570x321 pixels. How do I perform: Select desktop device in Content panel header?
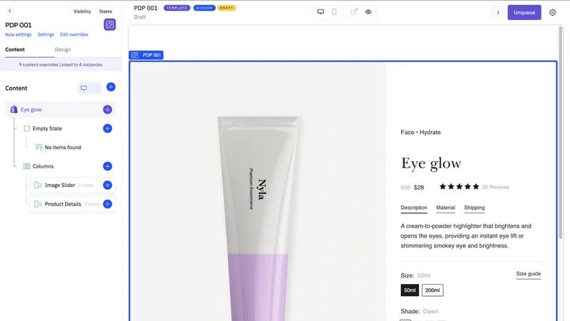pos(84,88)
